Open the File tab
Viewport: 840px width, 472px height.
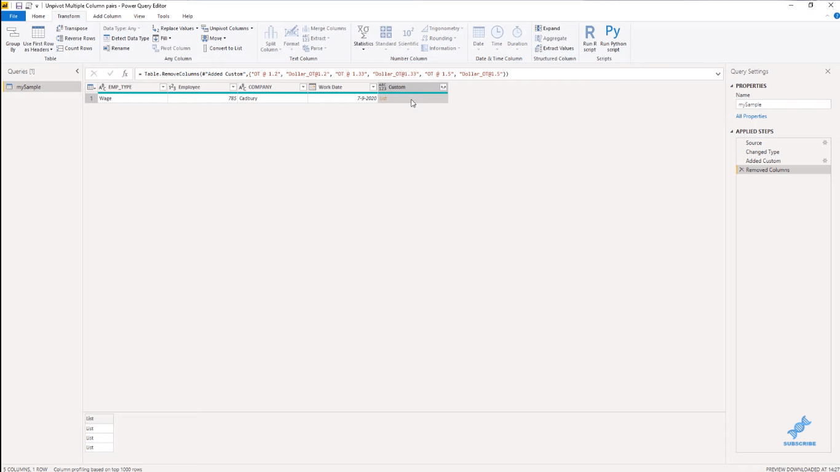[14, 16]
